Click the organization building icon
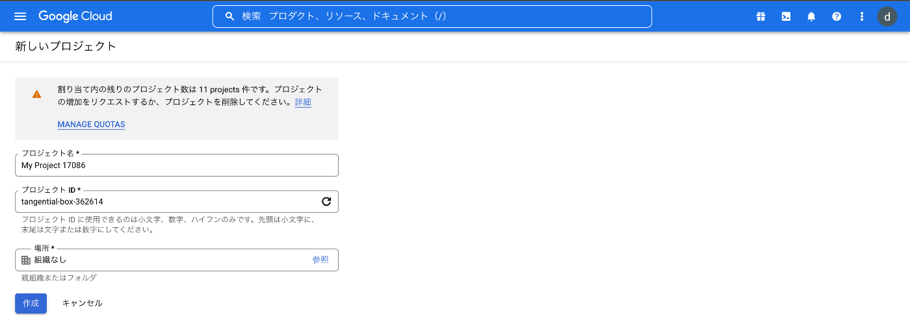This screenshot has width=910, height=333. 26,260
